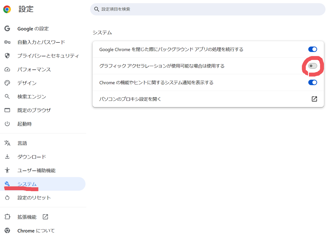Click the システム section heading
328x237 pixels.
point(102,32)
